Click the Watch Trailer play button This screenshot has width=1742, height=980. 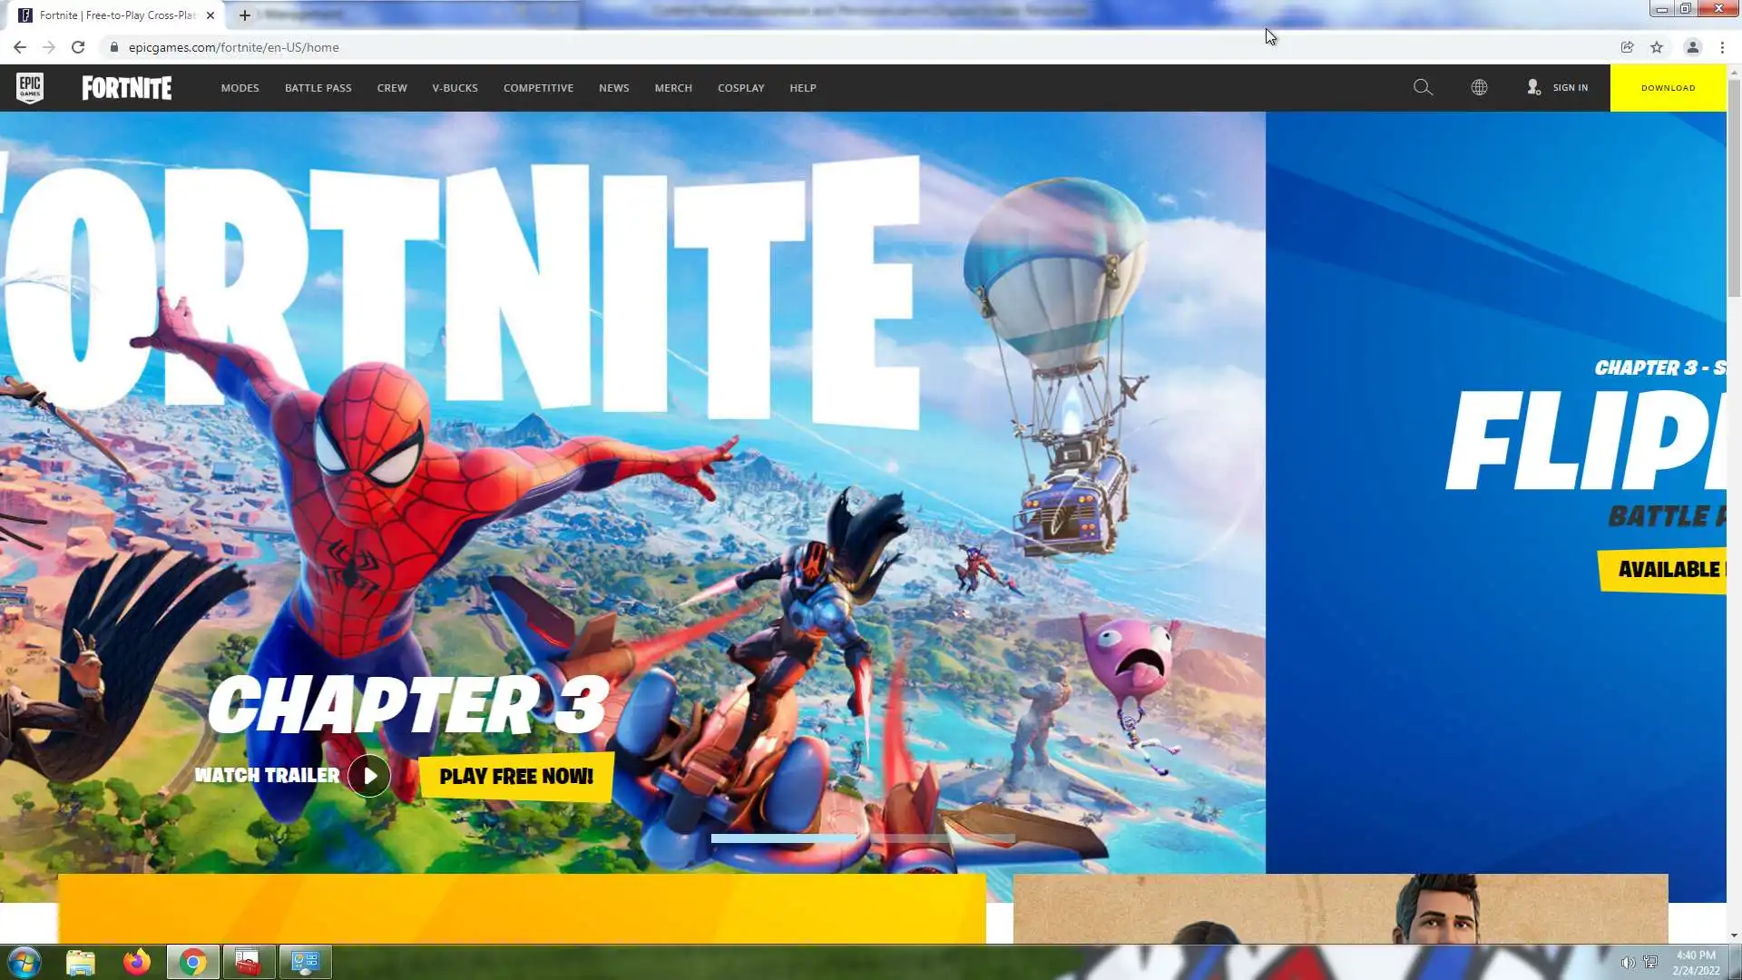coord(369,776)
